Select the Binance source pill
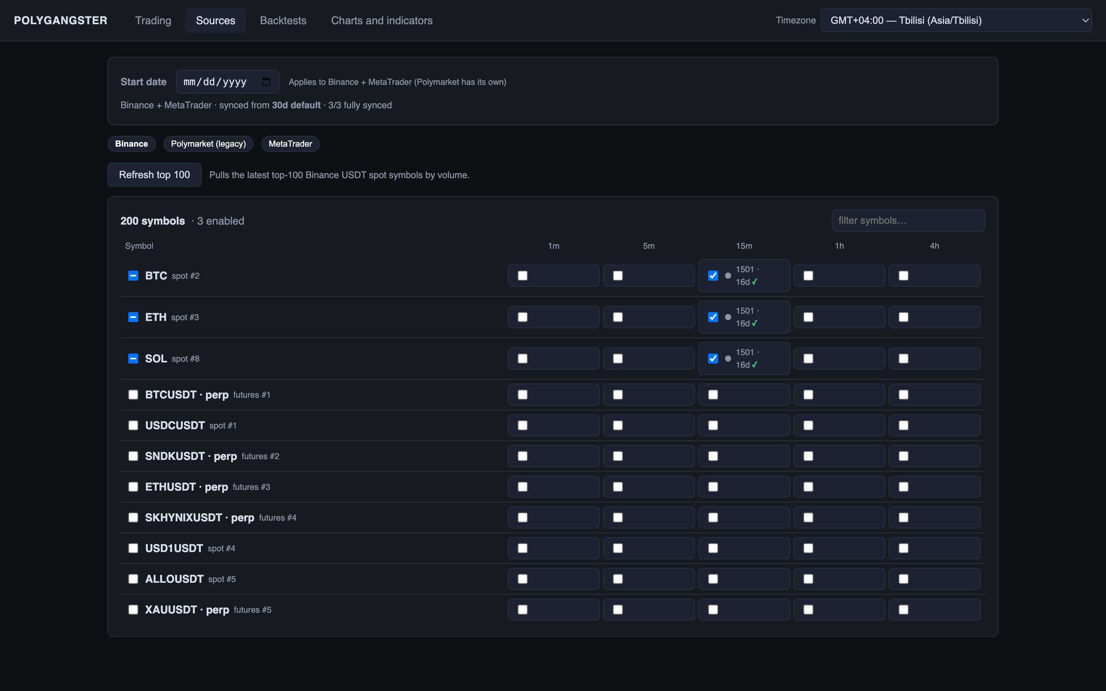The height and width of the screenshot is (691, 1106). [x=132, y=144]
